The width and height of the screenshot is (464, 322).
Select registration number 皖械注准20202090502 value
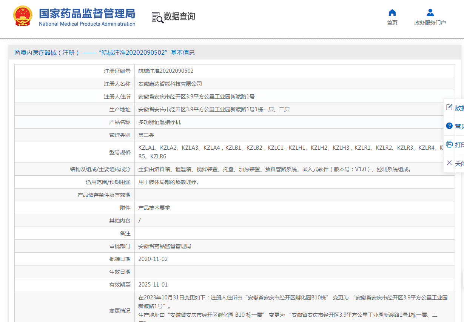166,71
